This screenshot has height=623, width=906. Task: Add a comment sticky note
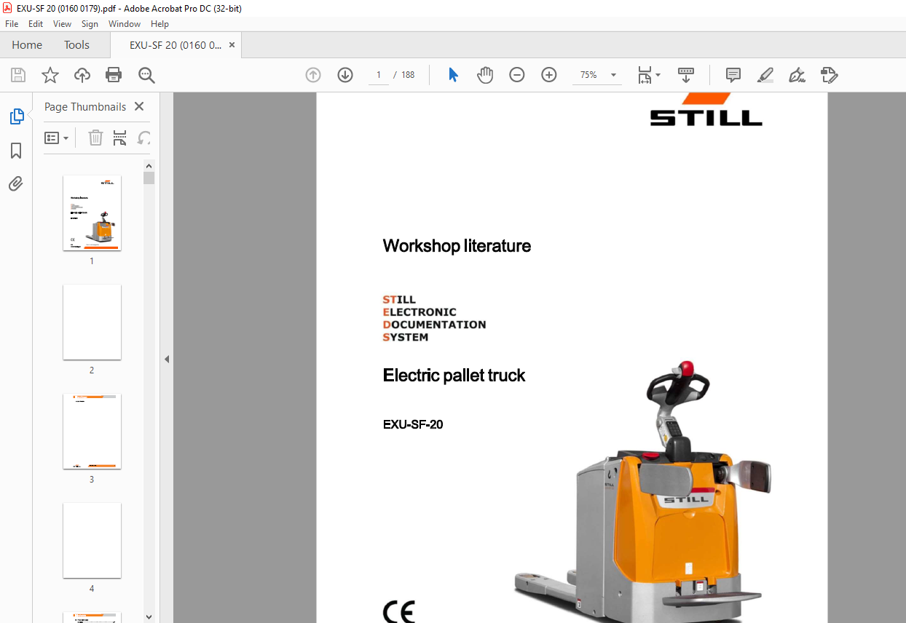tap(733, 75)
